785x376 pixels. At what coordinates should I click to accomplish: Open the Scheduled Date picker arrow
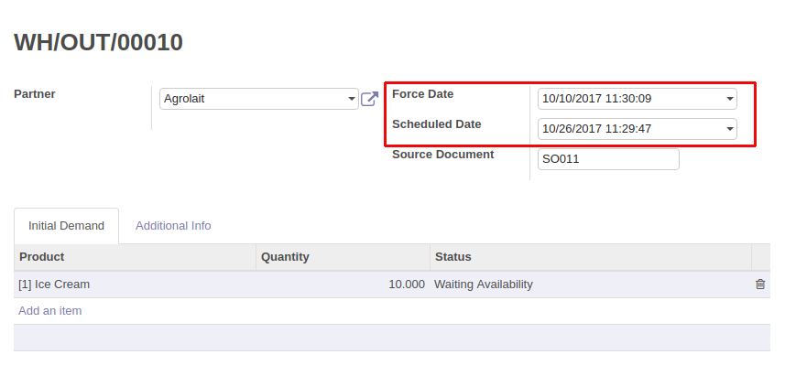click(730, 129)
